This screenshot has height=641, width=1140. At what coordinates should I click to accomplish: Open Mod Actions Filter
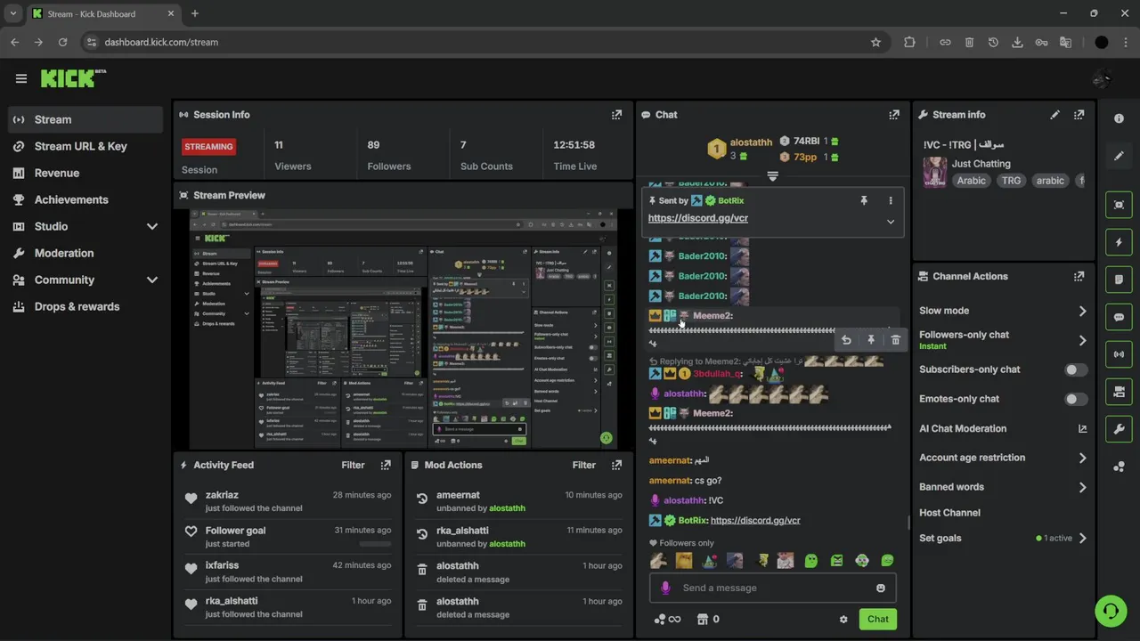(x=584, y=465)
